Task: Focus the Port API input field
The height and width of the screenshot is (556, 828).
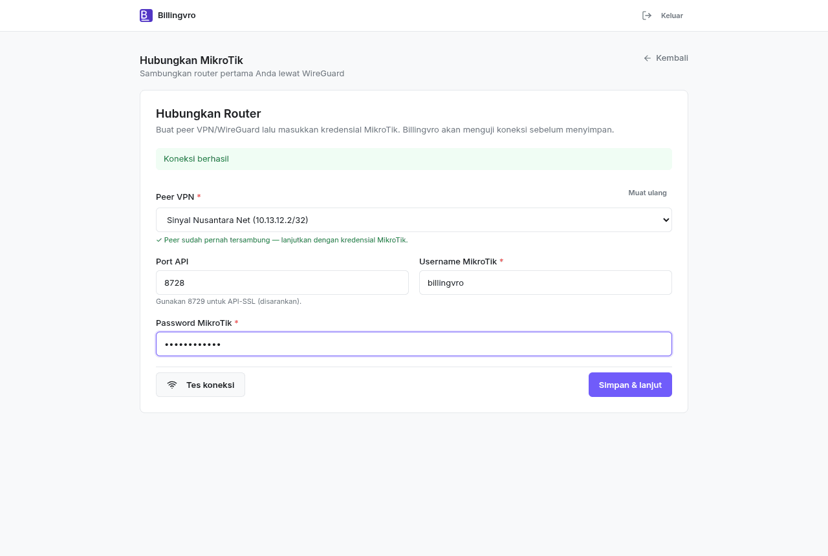Action: point(282,283)
